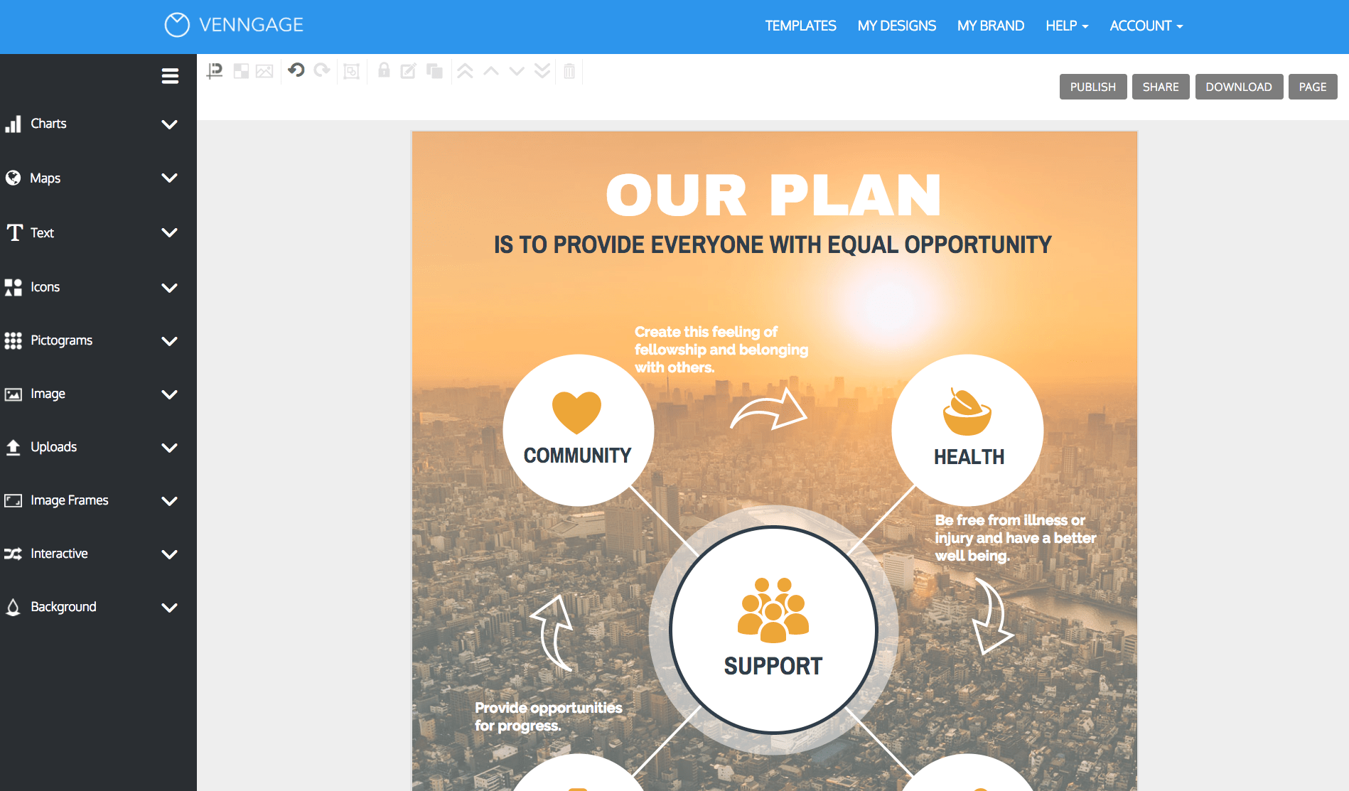Image resolution: width=1349 pixels, height=791 pixels.
Task: Collapse the sidebar with the hamburger icon
Action: tap(170, 76)
